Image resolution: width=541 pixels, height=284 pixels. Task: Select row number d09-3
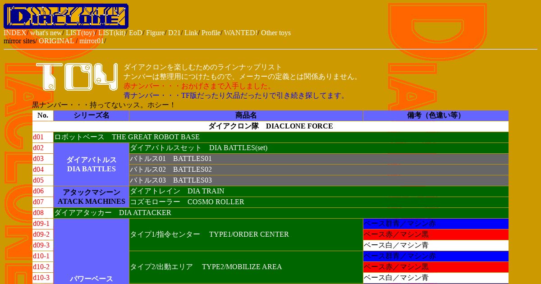coord(43,245)
